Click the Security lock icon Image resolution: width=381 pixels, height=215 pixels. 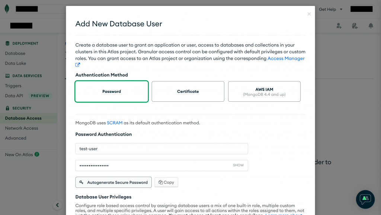coord(7,108)
